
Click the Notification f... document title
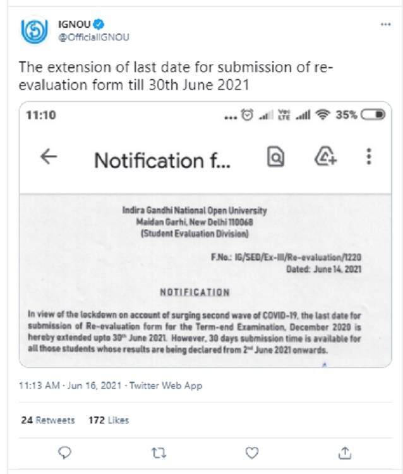(x=162, y=161)
